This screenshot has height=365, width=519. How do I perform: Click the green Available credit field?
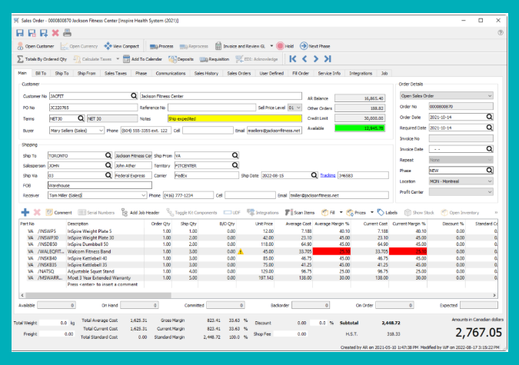tap(360, 128)
